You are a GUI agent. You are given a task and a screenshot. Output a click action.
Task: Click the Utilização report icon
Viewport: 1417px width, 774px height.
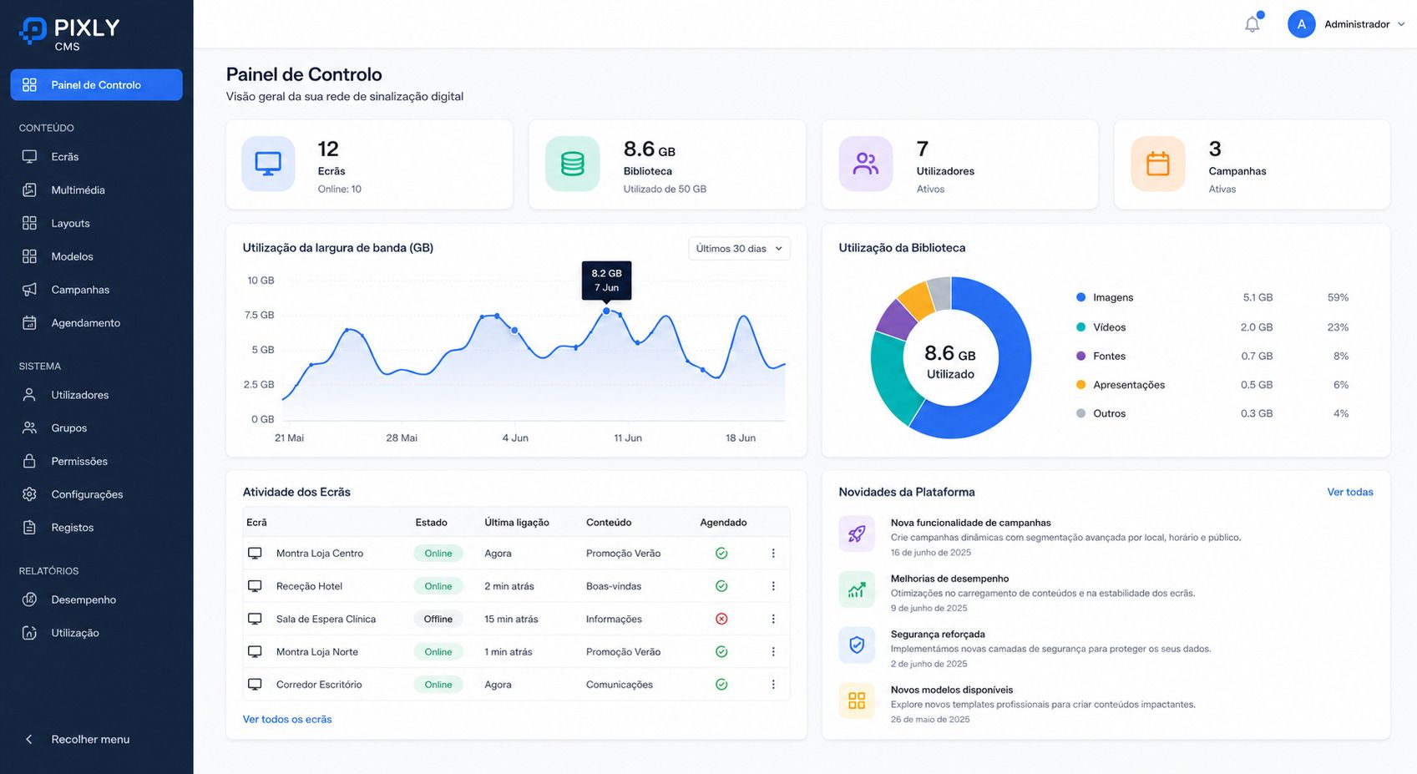29,633
